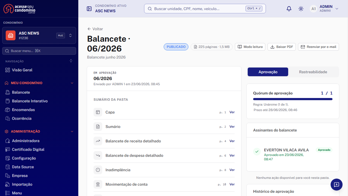The image size is (348, 196).
Task: Click the Ctrl + / shortcut badge
Action: pyautogui.click(x=254, y=8)
